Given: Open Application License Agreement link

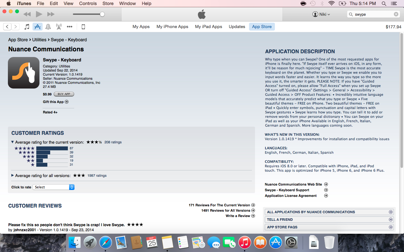Looking at the screenshot, I should click(296, 196).
